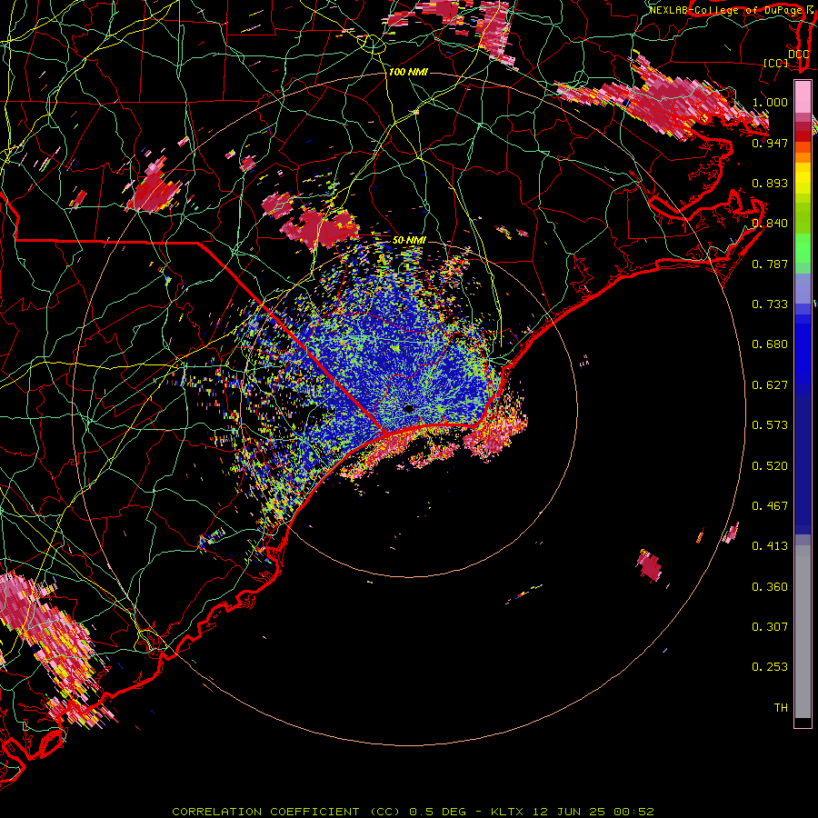818x818 pixels.
Task: Select the 0.573 scale value
Action: (770, 424)
